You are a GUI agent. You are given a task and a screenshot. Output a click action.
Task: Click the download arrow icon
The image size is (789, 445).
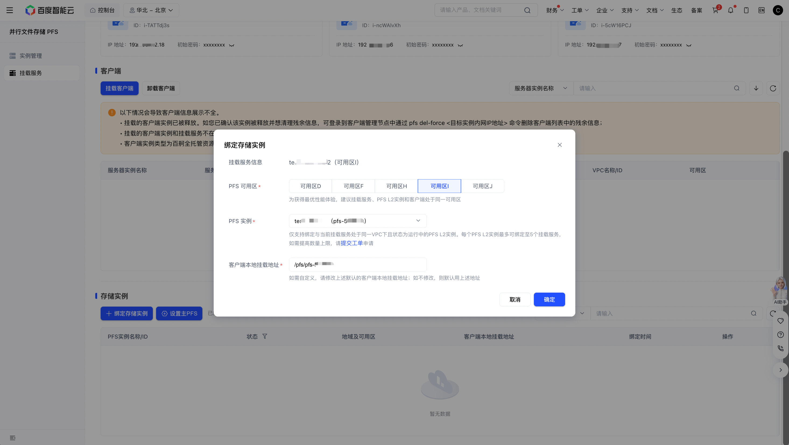[x=756, y=88]
